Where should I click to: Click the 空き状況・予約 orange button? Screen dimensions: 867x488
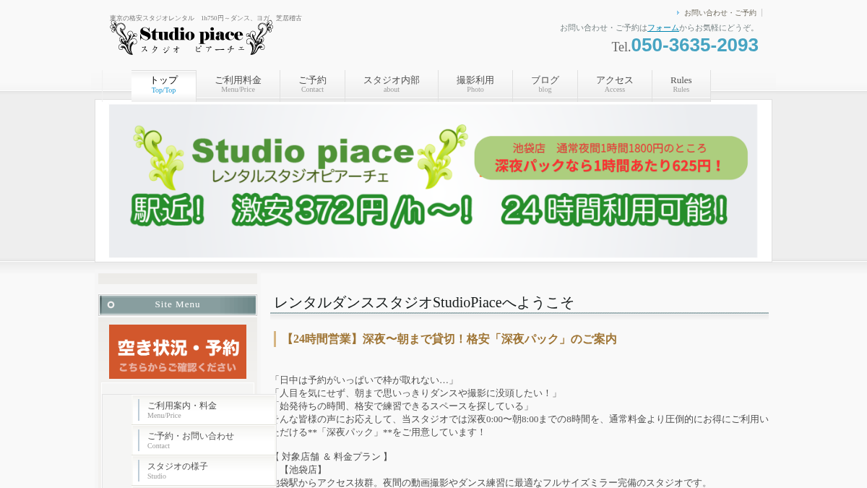pyautogui.click(x=178, y=351)
